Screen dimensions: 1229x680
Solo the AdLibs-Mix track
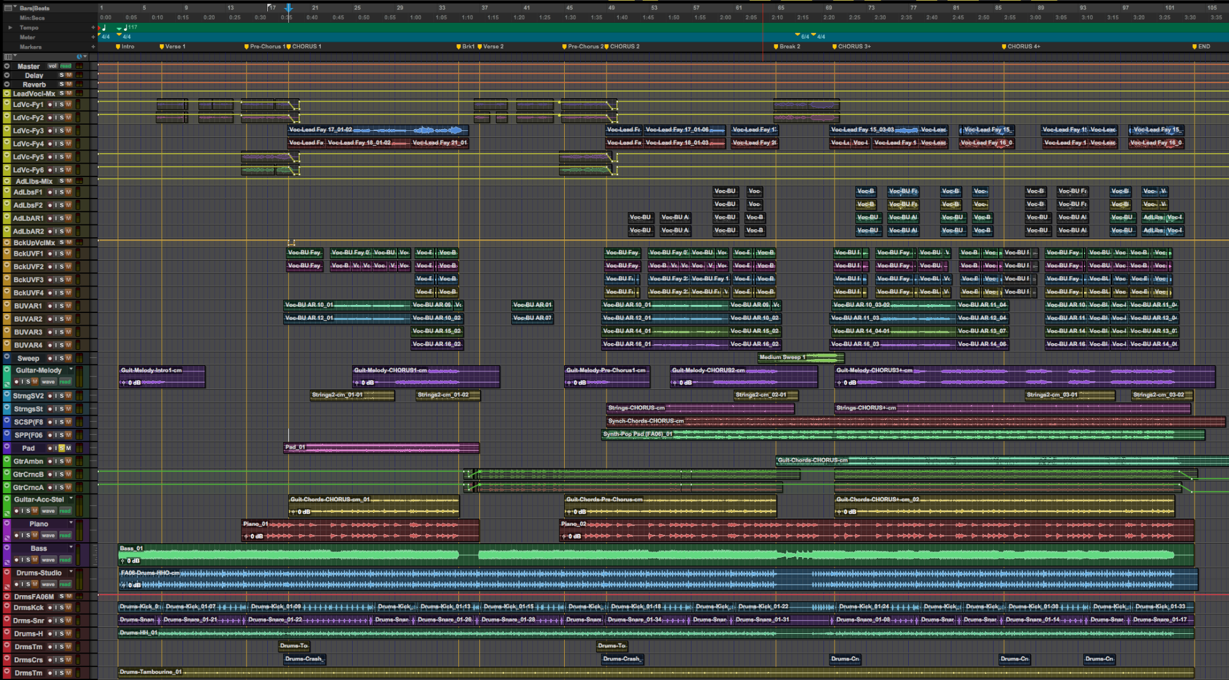coord(61,181)
